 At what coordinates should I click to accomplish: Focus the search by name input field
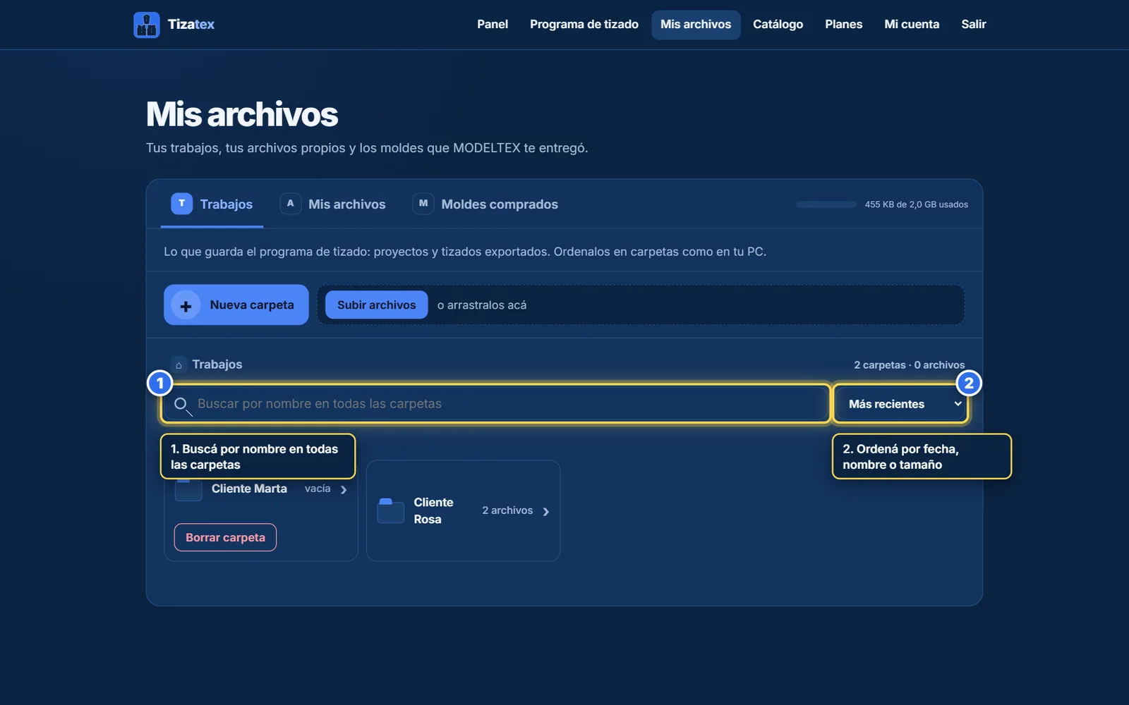click(x=495, y=404)
